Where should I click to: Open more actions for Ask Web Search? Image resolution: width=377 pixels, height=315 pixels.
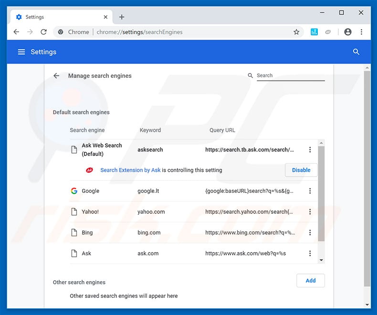pos(310,149)
